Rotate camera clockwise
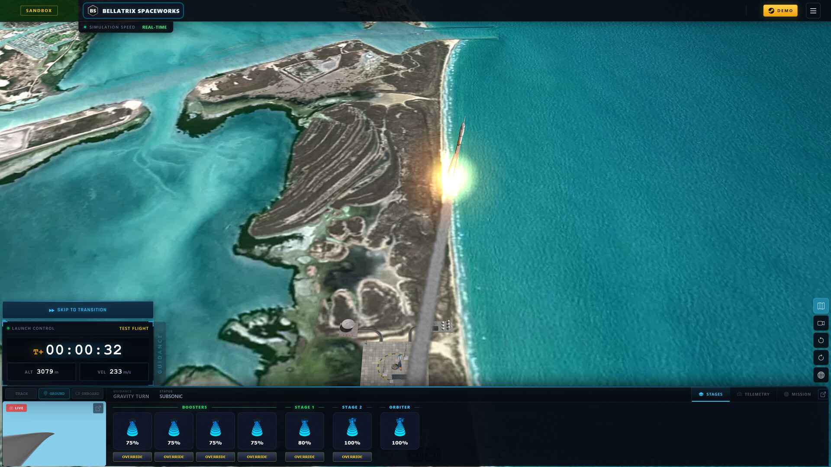 (x=821, y=358)
